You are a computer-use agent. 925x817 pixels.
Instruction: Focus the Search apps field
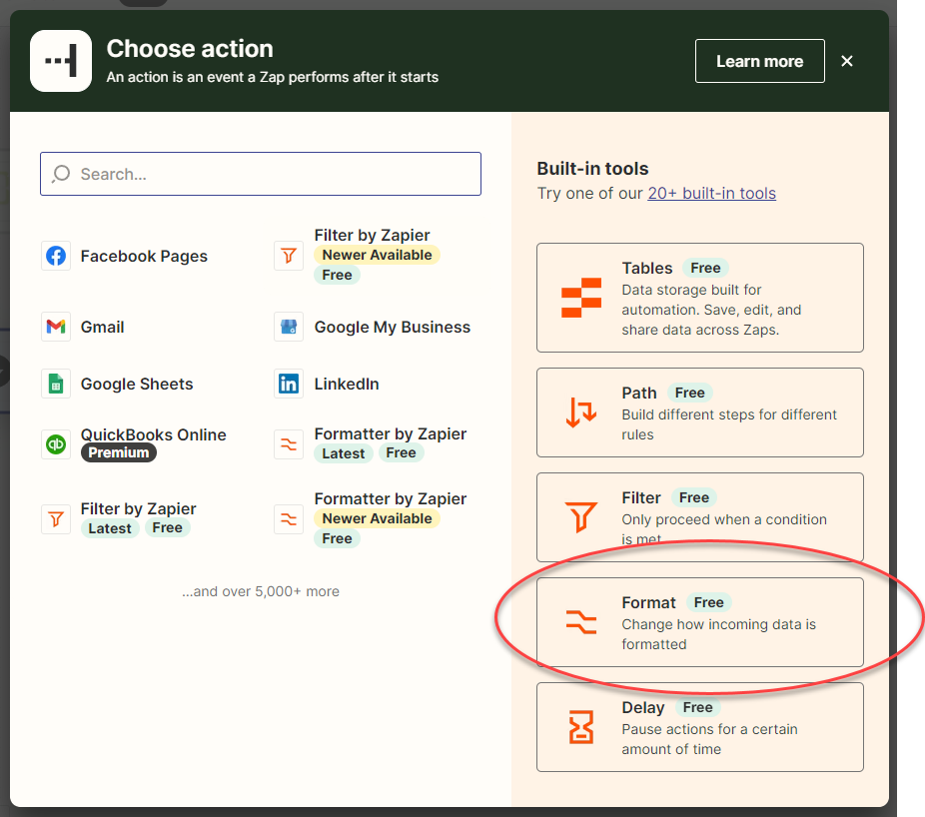tap(261, 174)
